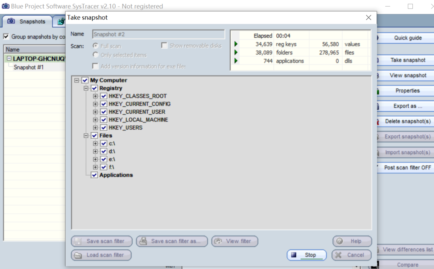
Task: Click the Load scan filter folder icon
Action: click(x=78, y=255)
